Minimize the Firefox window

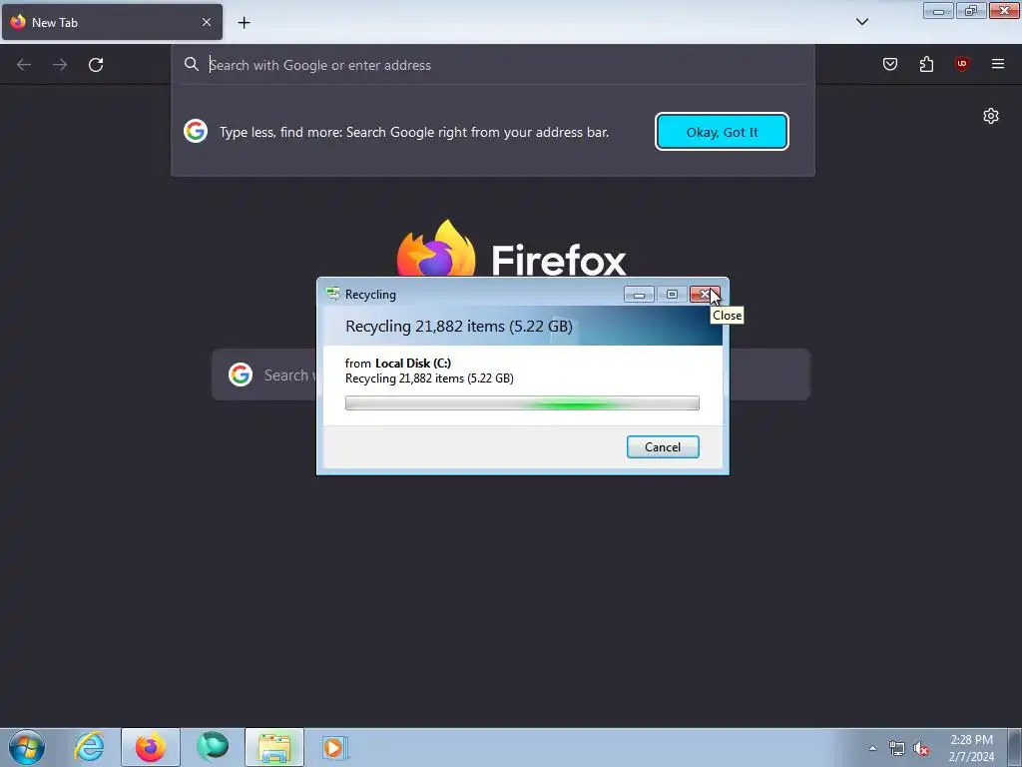(938, 10)
